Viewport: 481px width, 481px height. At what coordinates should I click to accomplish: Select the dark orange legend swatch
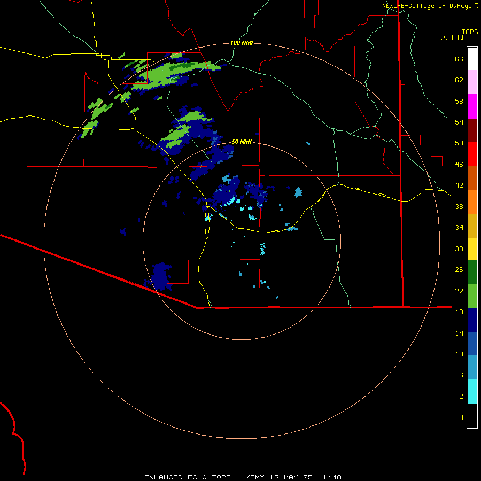coord(472,177)
